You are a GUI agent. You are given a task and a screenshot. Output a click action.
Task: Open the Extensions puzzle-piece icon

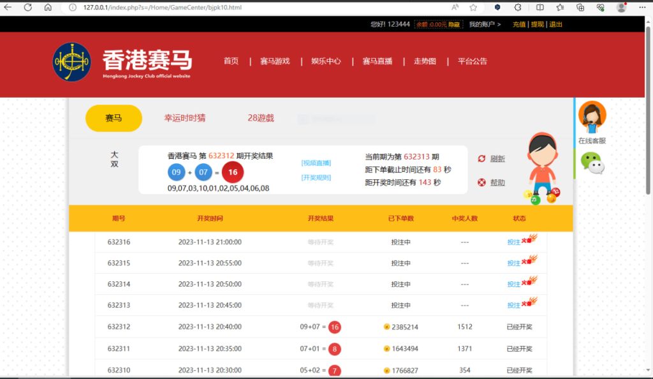[x=518, y=7]
